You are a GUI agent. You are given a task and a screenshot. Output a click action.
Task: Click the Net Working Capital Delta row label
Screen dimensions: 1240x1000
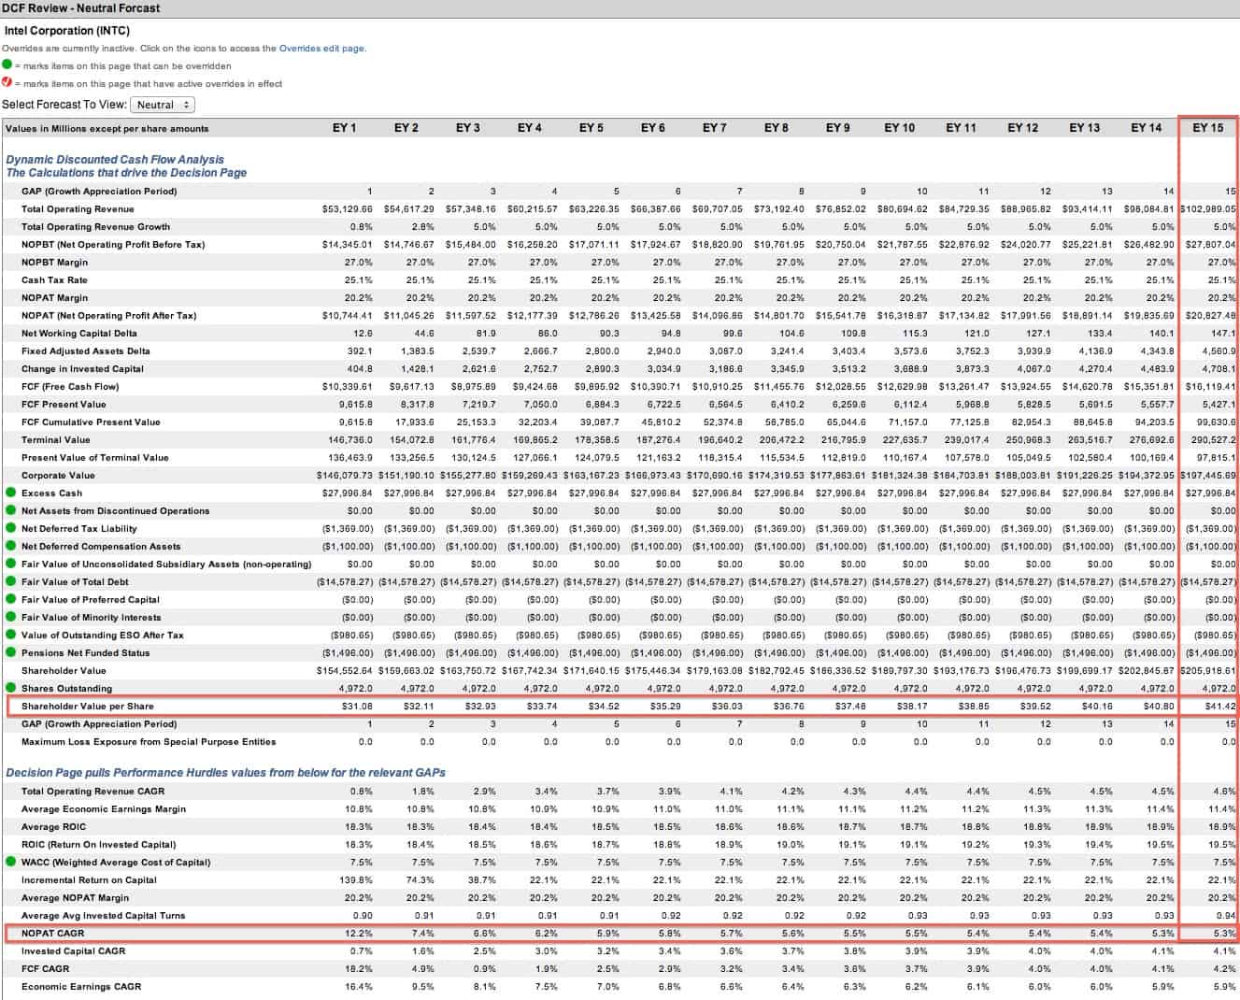point(78,334)
